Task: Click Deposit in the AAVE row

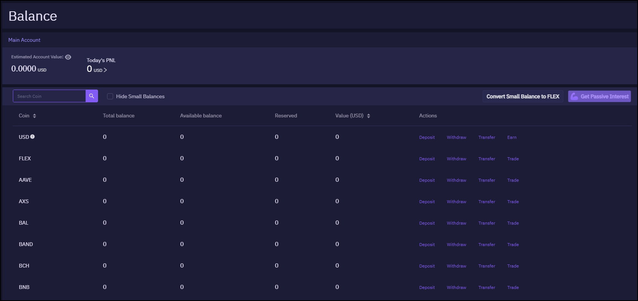Action: click(427, 180)
